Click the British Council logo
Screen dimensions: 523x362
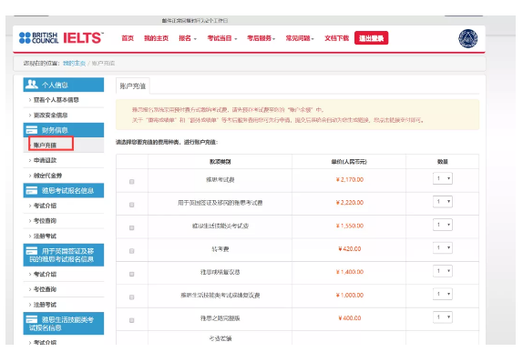tap(38, 38)
